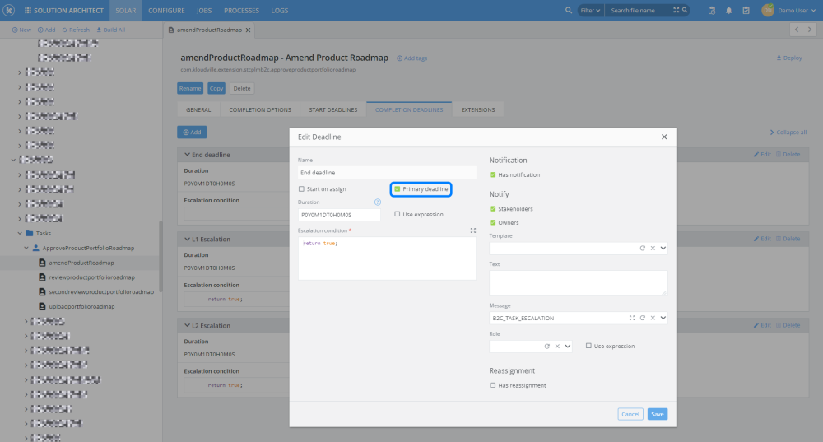Screen dimensions: 823x442
Task: Open the CONFIGURE menu
Action: click(x=166, y=11)
